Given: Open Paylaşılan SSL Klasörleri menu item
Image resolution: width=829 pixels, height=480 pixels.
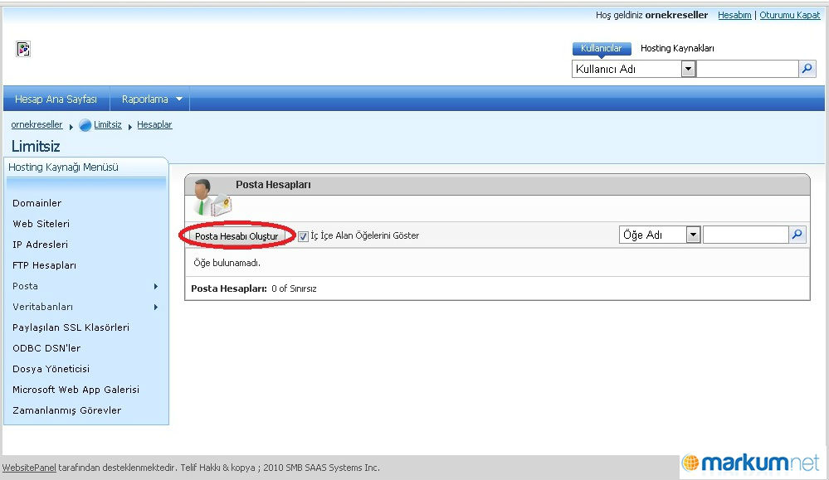Looking at the screenshot, I should (x=71, y=327).
